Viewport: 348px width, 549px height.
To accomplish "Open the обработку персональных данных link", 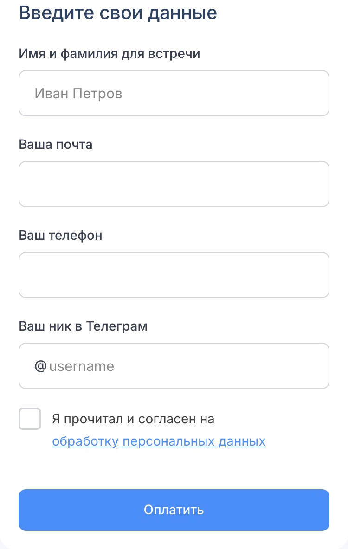I will [x=159, y=441].
